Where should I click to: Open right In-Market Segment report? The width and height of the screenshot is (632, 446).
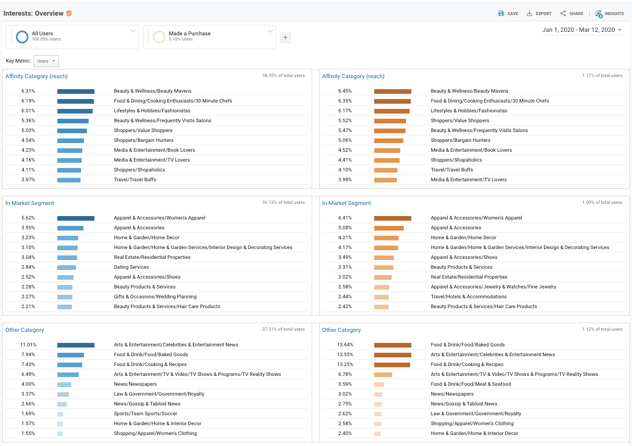click(x=346, y=203)
